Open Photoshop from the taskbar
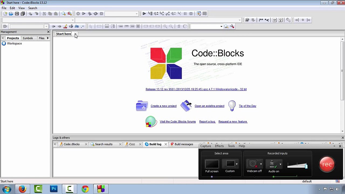Screen dimensions: 345x194 [54, 189]
